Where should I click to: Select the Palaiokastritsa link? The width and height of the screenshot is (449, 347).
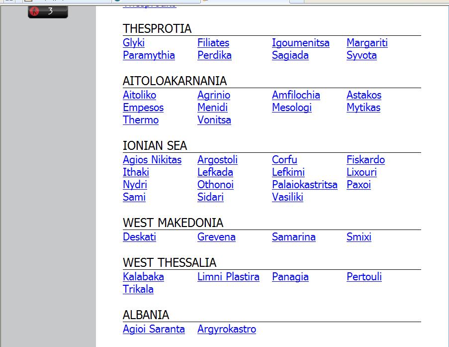coord(304,185)
